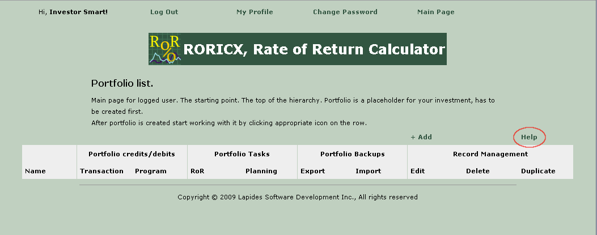597x235 pixels.
Task: Click the Portfolio Backups group header
Action: coord(352,154)
